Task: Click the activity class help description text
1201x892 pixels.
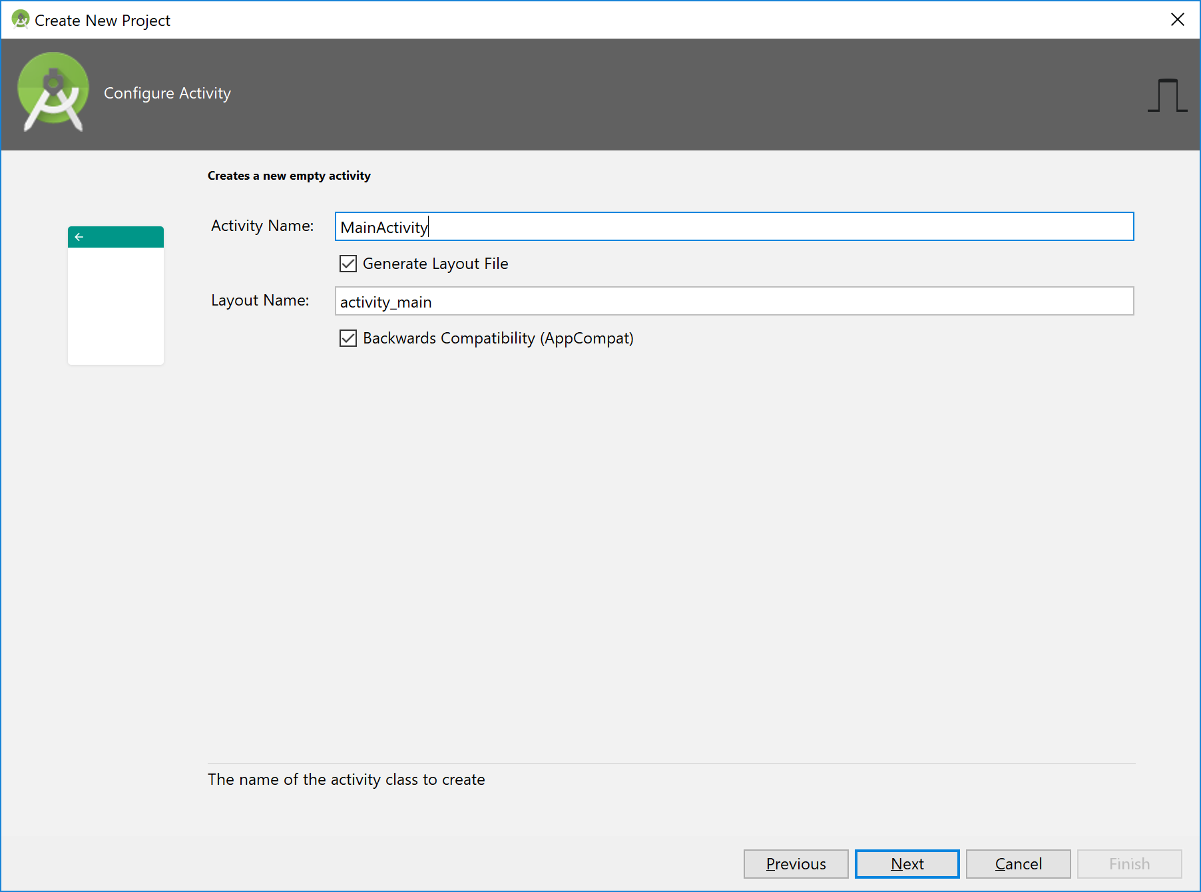Action: coord(346,780)
